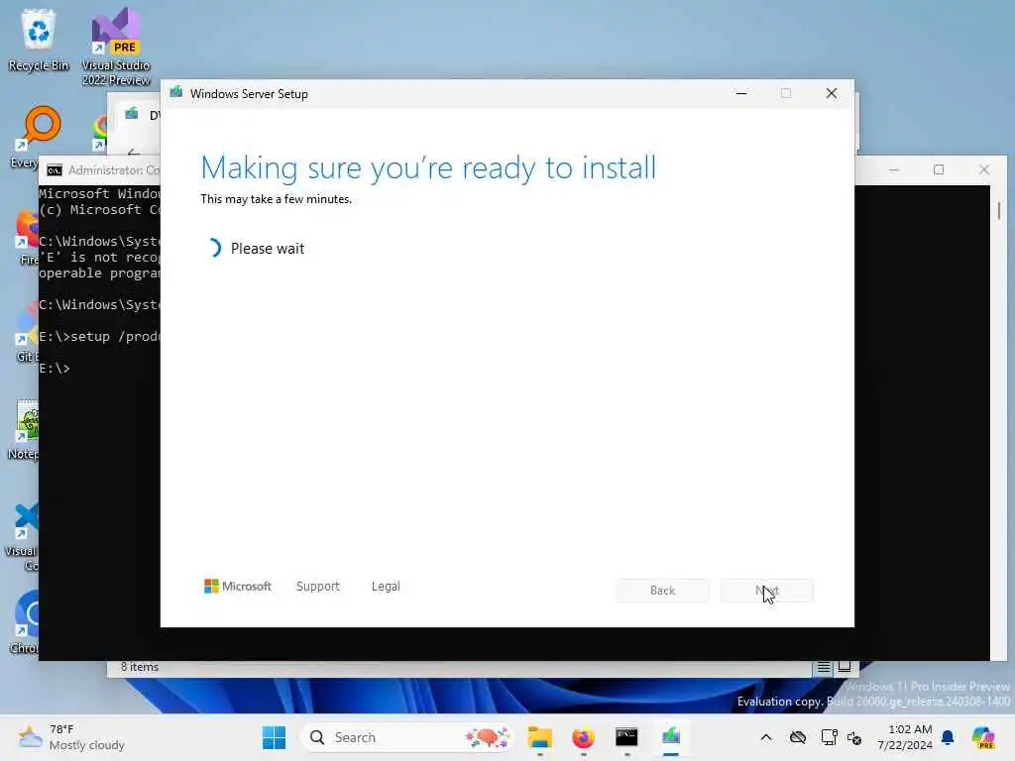Launch Visual Studio 2022 Preview shortcut

(115, 46)
